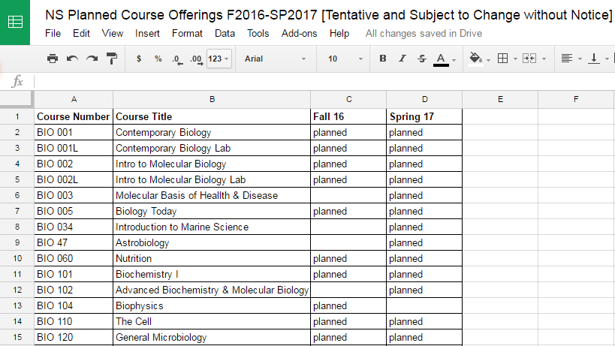The image size is (615, 346).
Task: Open the Data menu
Action: click(x=225, y=33)
